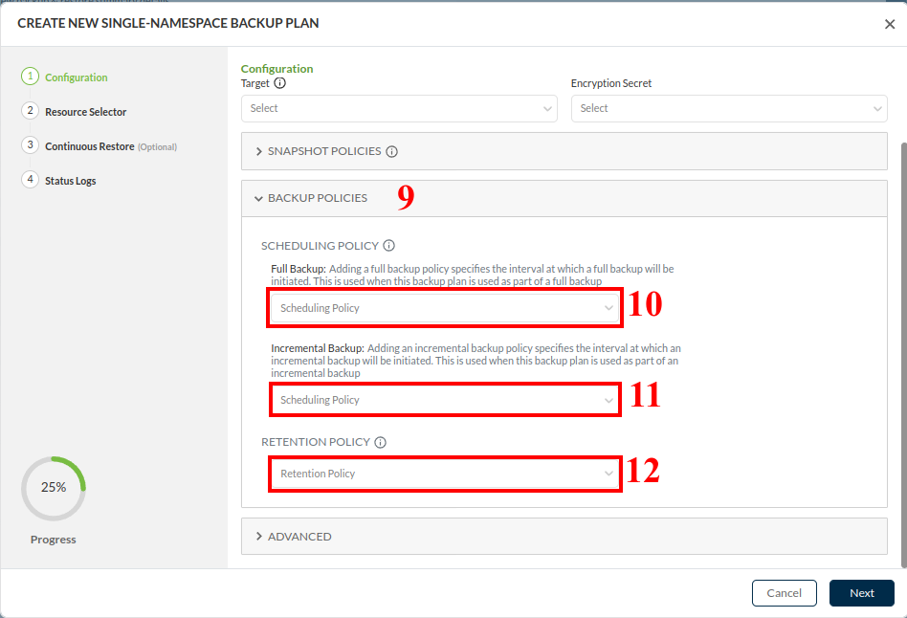Image resolution: width=907 pixels, height=618 pixels.
Task: Open the Encryption Secret dropdown
Action: [x=728, y=108]
